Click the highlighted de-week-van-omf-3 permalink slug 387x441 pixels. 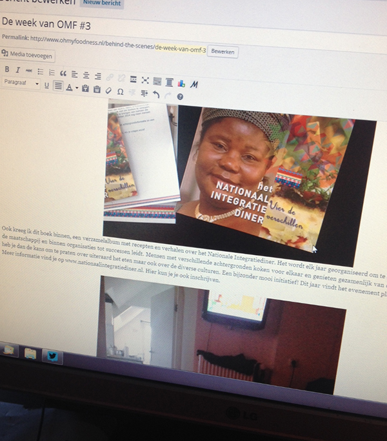[x=181, y=50]
